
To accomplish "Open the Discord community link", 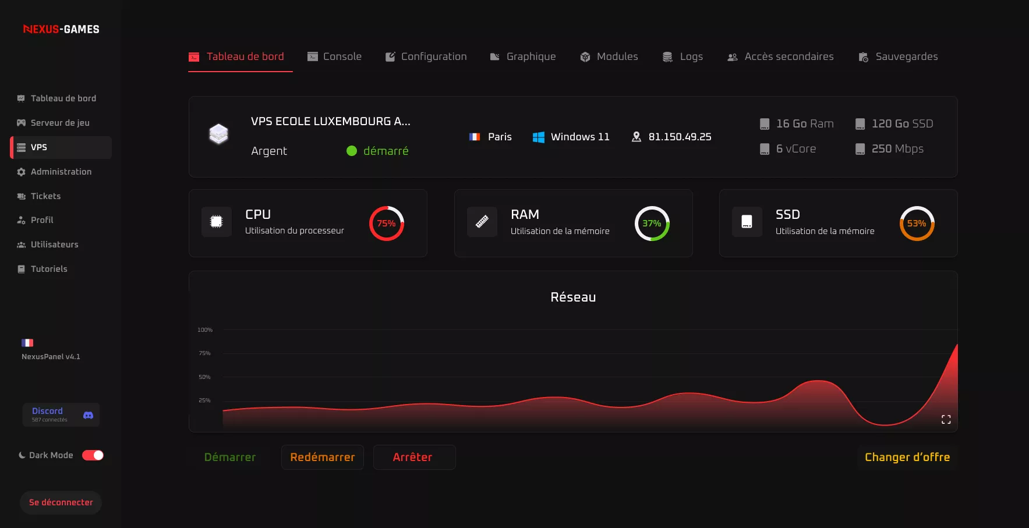I will (x=61, y=415).
